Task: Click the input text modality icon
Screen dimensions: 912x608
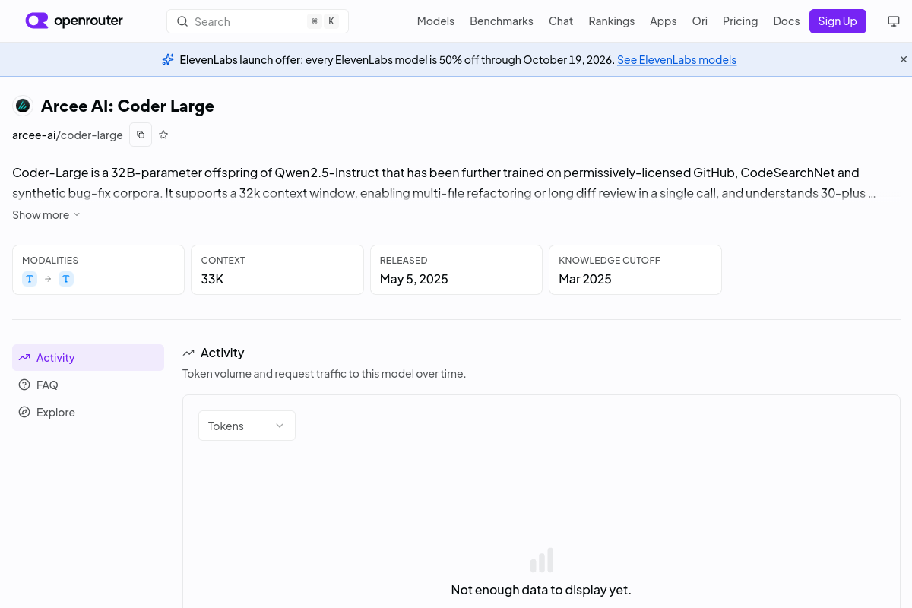Action: point(30,279)
